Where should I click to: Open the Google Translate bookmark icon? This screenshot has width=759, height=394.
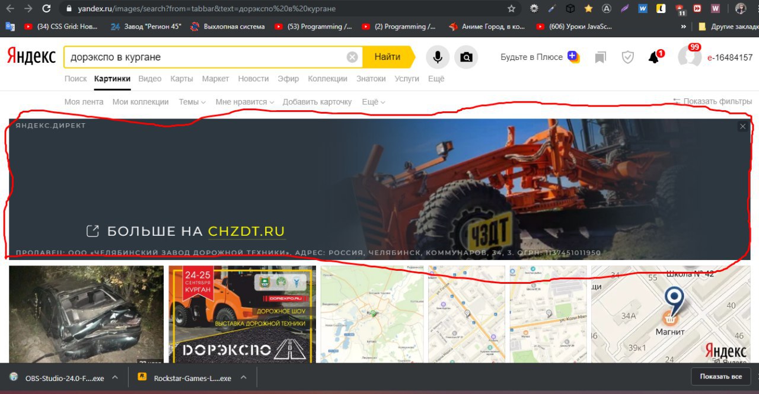point(10,26)
